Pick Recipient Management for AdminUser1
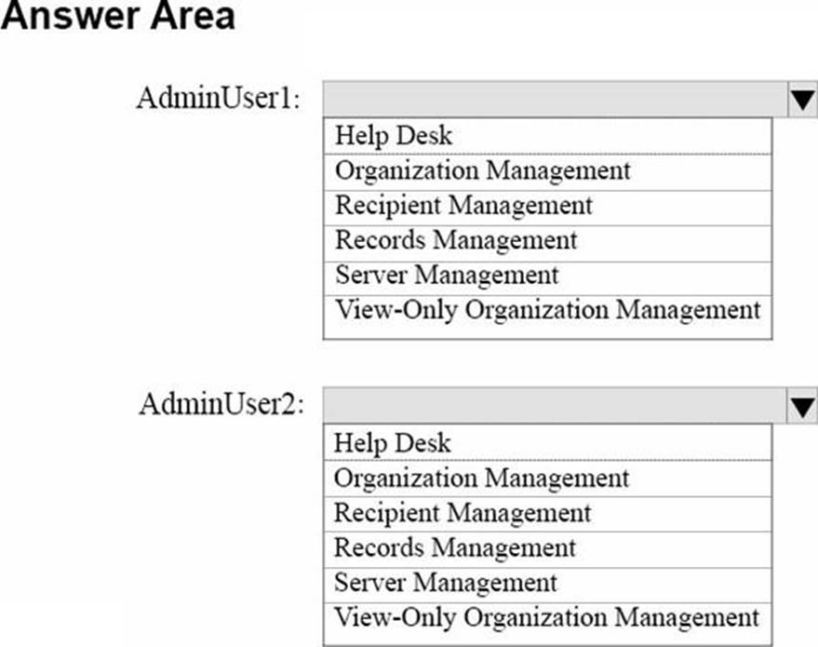This screenshot has width=818, height=647. pyautogui.click(x=547, y=206)
